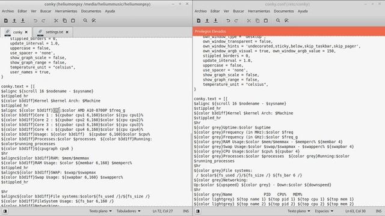Undo last edit in left conky window

pyautogui.click(x=35, y=21)
